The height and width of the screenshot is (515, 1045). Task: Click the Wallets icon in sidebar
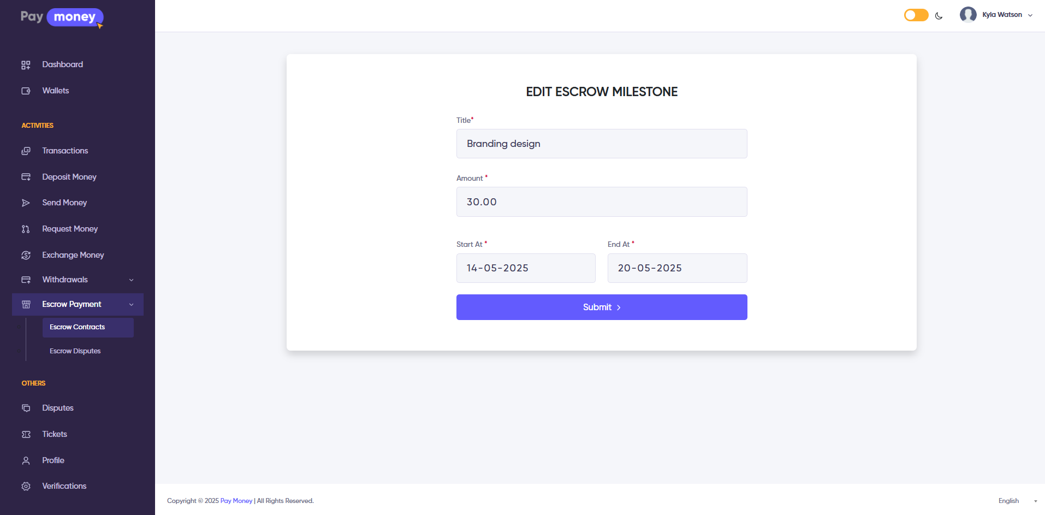point(26,91)
